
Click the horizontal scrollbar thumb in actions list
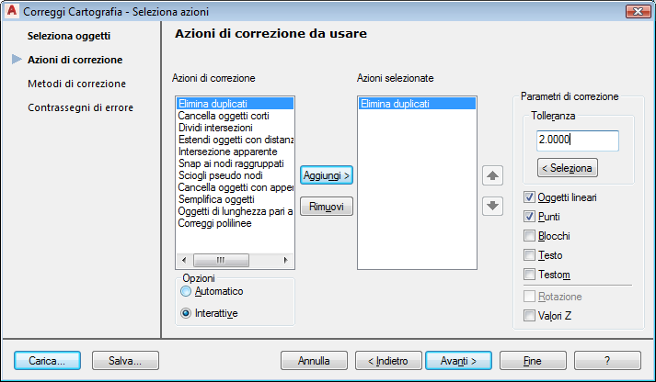point(221,260)
